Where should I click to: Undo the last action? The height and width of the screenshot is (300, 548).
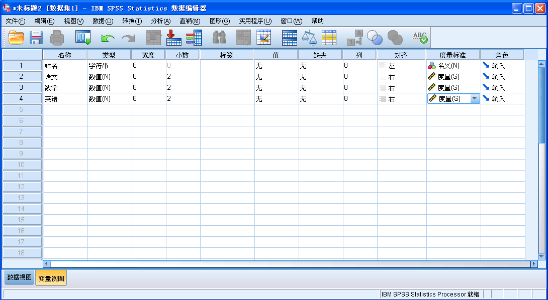click(108, 38)
